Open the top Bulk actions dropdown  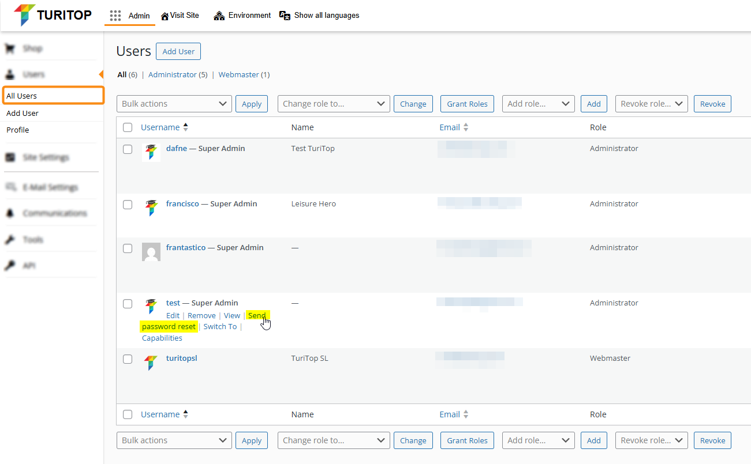(174, 104)
